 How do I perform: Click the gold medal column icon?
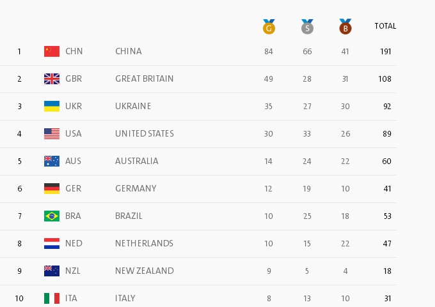(269, 27)
